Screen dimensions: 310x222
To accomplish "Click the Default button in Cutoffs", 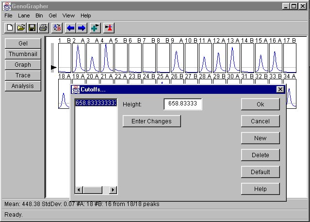I will (x=260, y=172).
